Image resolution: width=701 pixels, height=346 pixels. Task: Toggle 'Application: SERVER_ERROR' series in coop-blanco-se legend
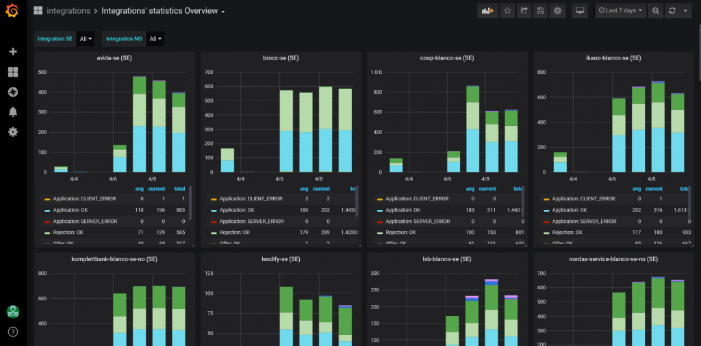(x=418, y=222)
